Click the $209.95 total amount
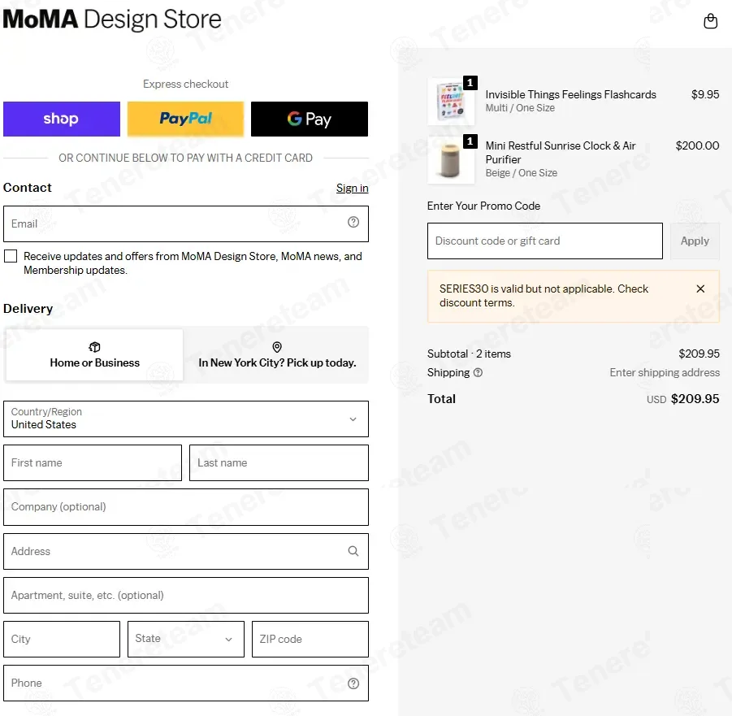Screen dimensions: 732x716 (x=695, y=399)
